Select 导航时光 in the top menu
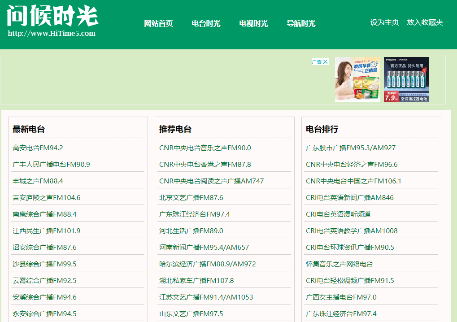Viewport: 457px width, 322px height. pos(301,24)
